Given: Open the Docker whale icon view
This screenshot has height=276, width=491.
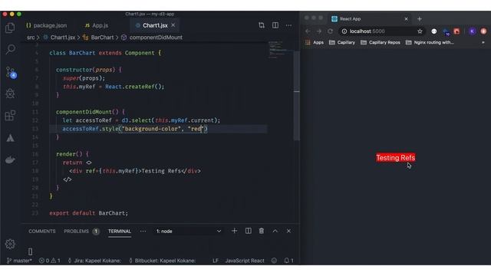Looking at the screenshot, I should point(10,160).
